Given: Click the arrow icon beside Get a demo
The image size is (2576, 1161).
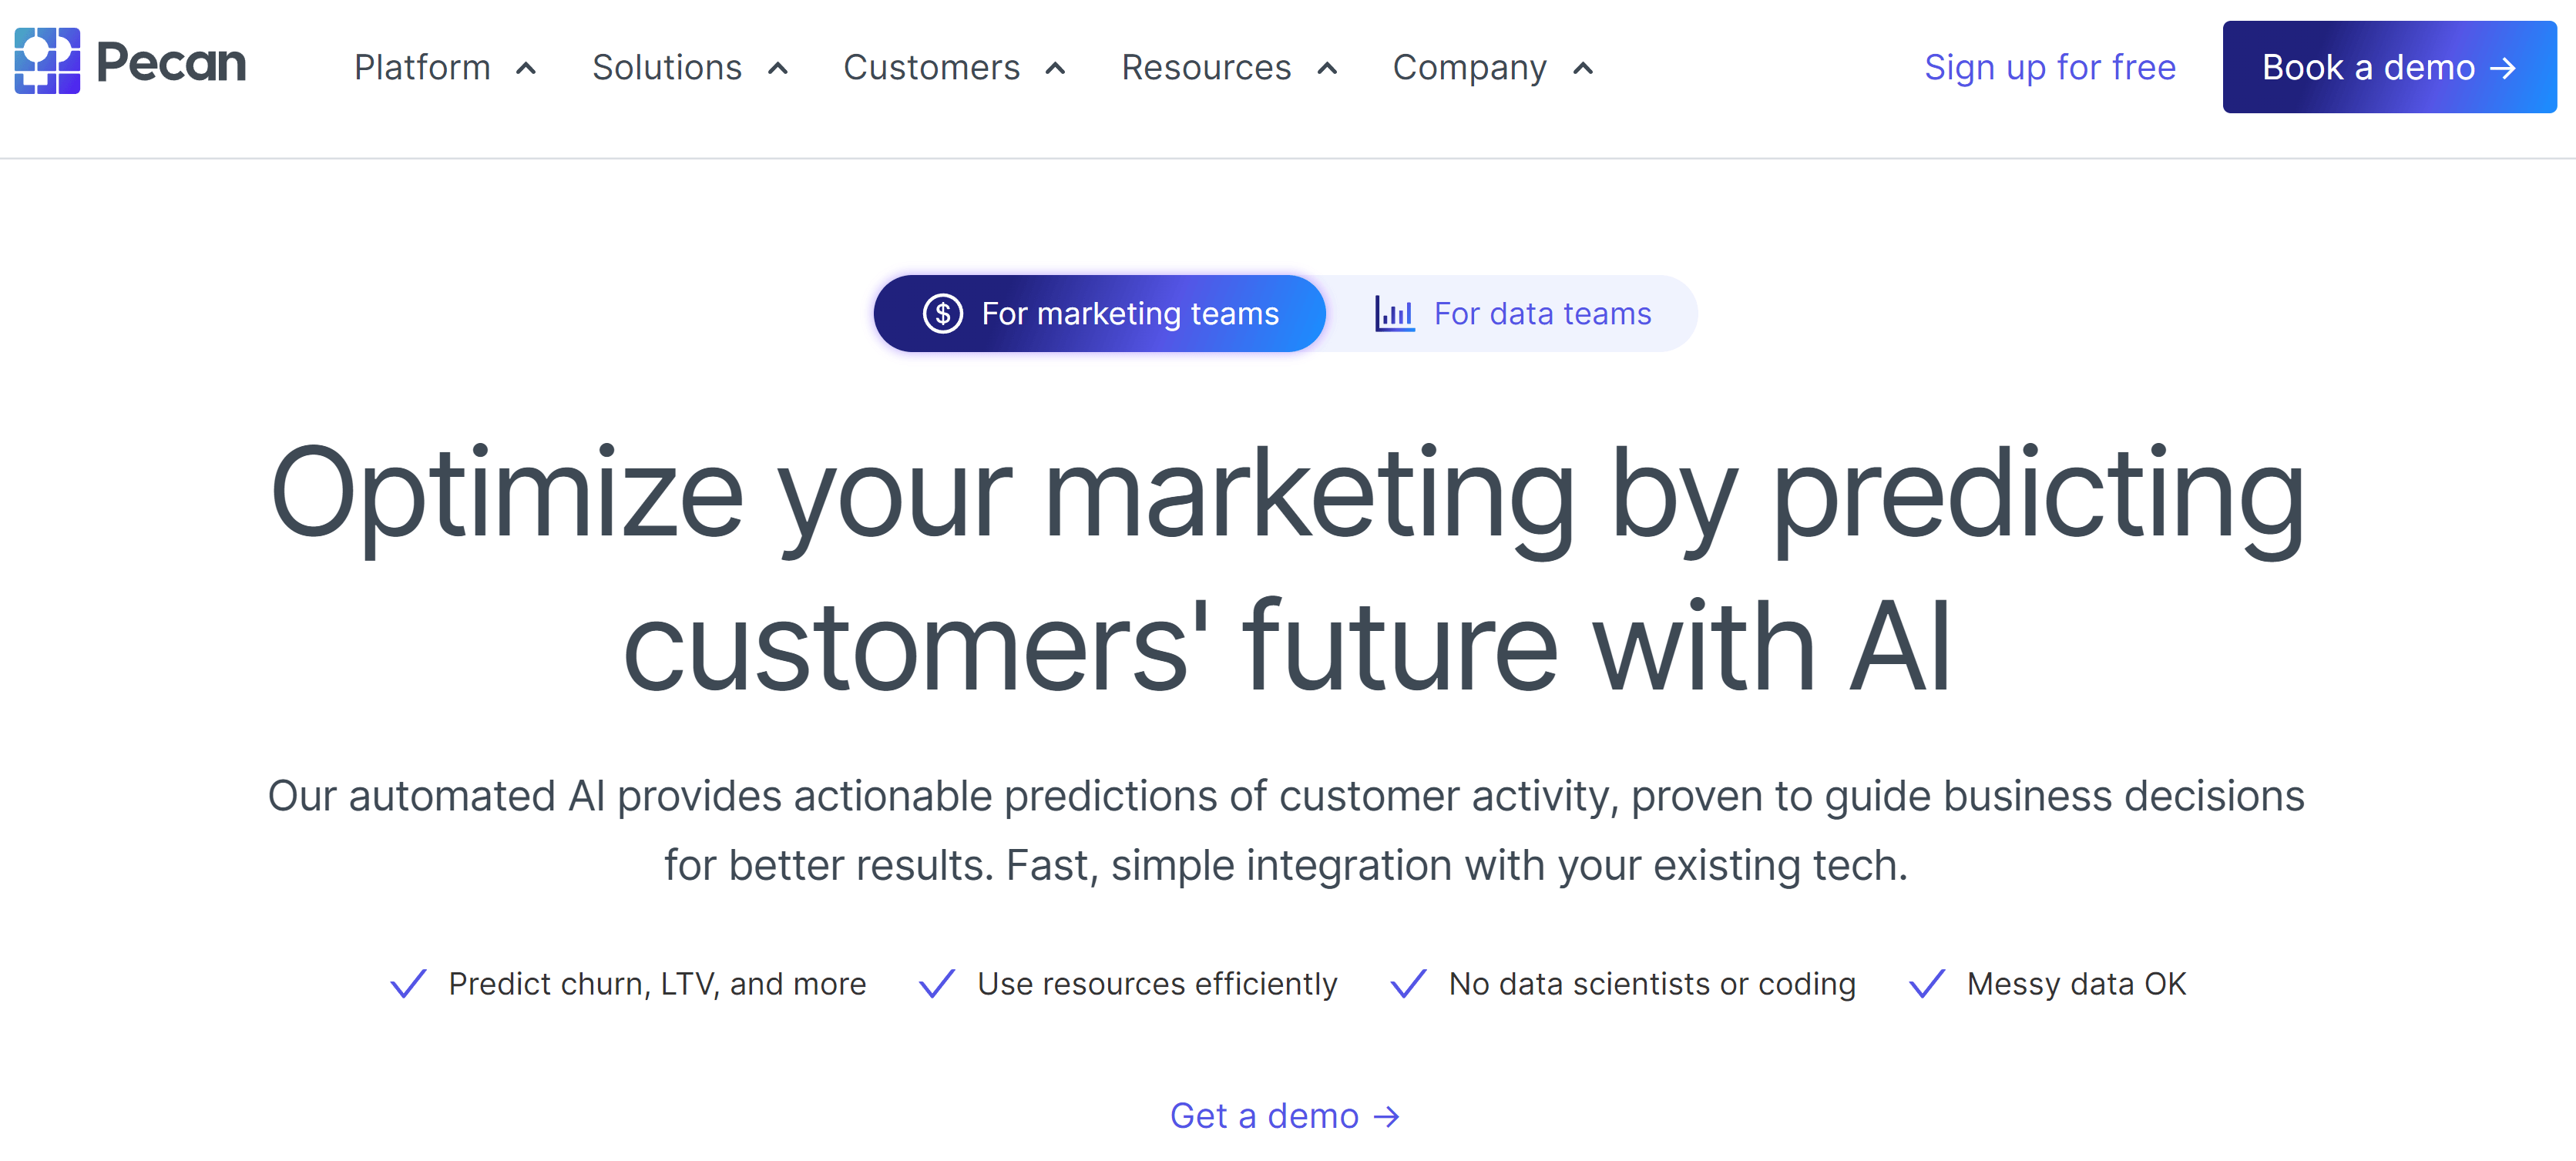Looking at the screenshot, I should pyautogui.click(x=1386, y=1116).
